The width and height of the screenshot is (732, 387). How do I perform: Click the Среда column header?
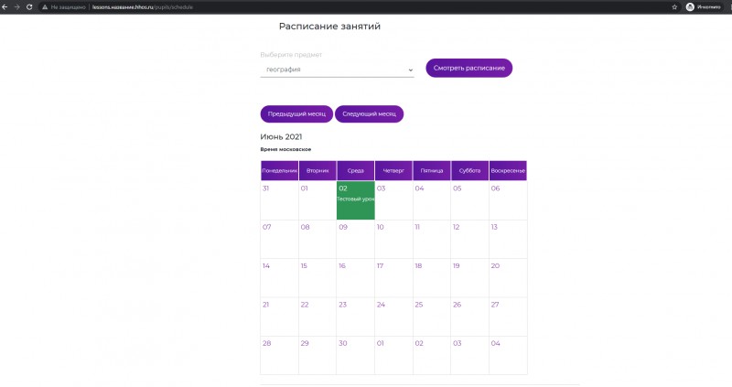pyautogui.click(x=355, y=171)
